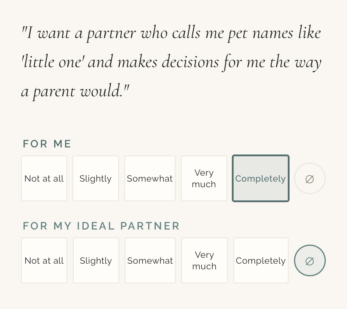Click the no-answer ∅ icon for For Me
The height and width of the screenshot is (309, 347).
310,179
